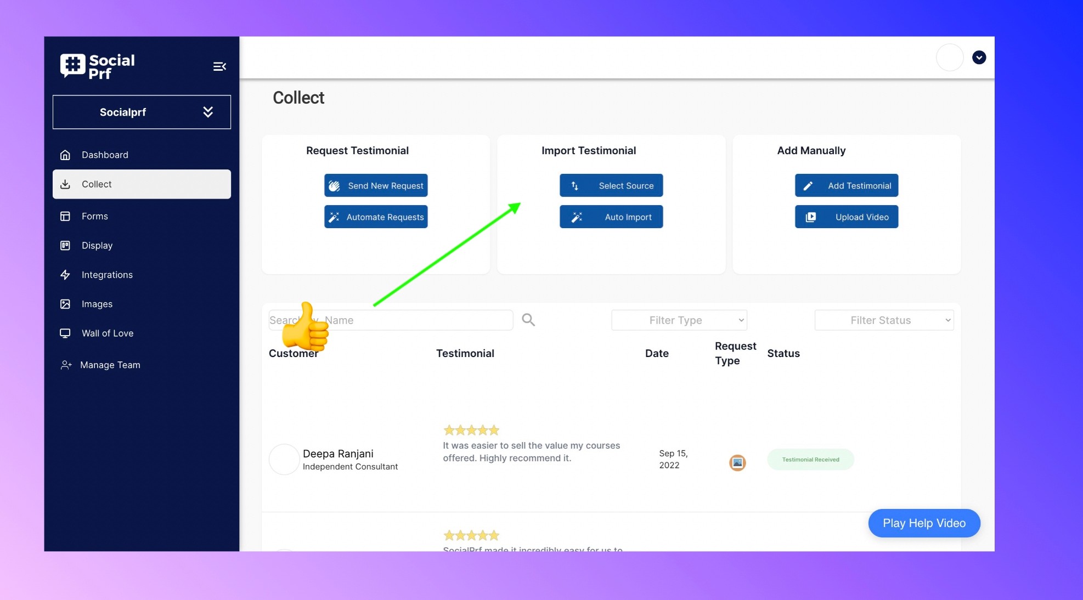Screen dimensions: 1083x600
Task: Click the Automate Requests button
Action: coord(376,217)
